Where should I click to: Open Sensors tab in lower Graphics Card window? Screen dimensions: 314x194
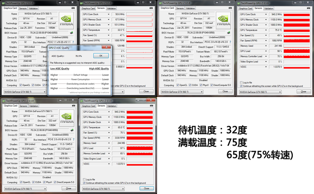[23, 106]
